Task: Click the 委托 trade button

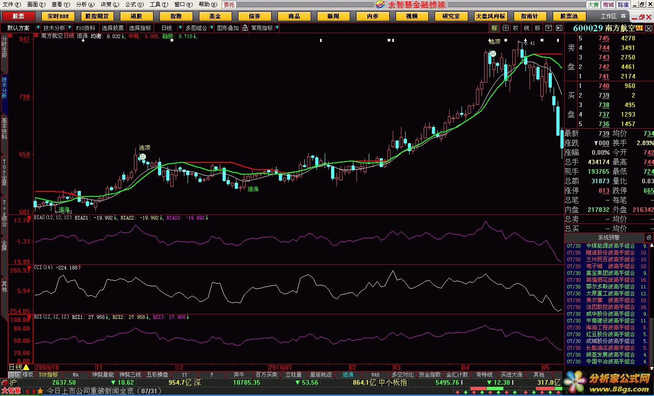Action: pos(229,5)
